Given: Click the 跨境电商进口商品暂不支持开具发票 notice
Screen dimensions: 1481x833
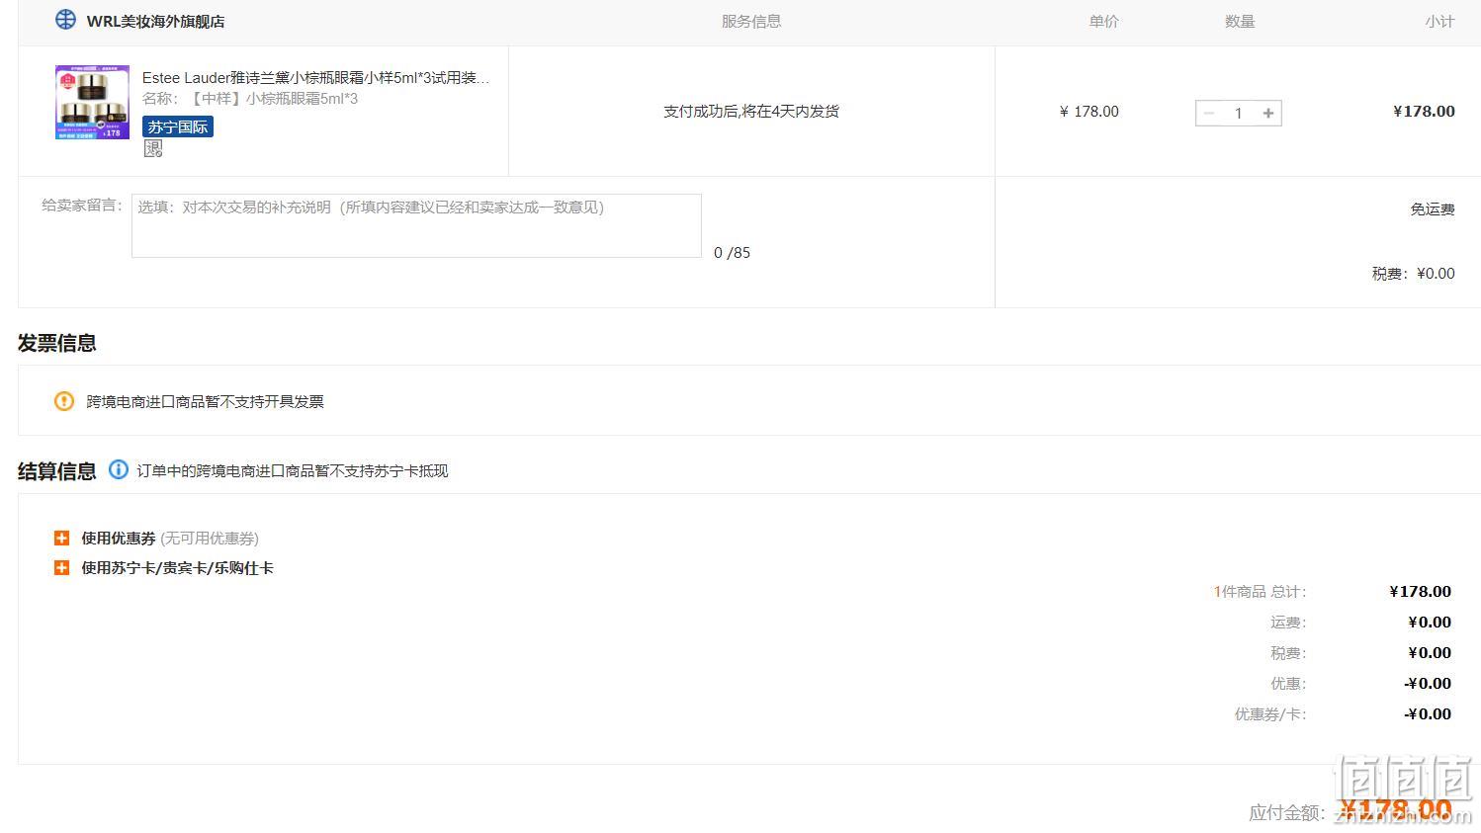Looking at the screenshot, I should [205, 401].
